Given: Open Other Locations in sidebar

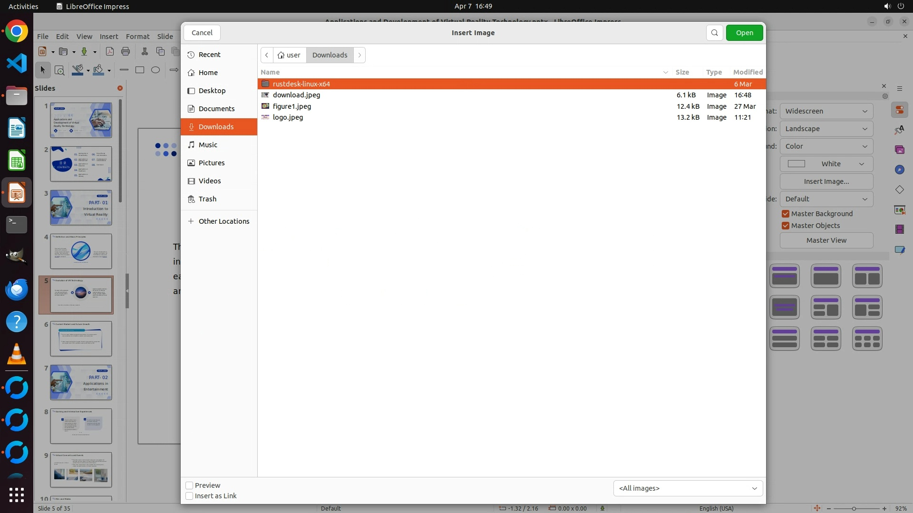Looking at the screenshot, I should [223, 221].
